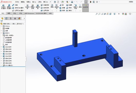Open the 视图 (View) menu

tap(29, 2)
